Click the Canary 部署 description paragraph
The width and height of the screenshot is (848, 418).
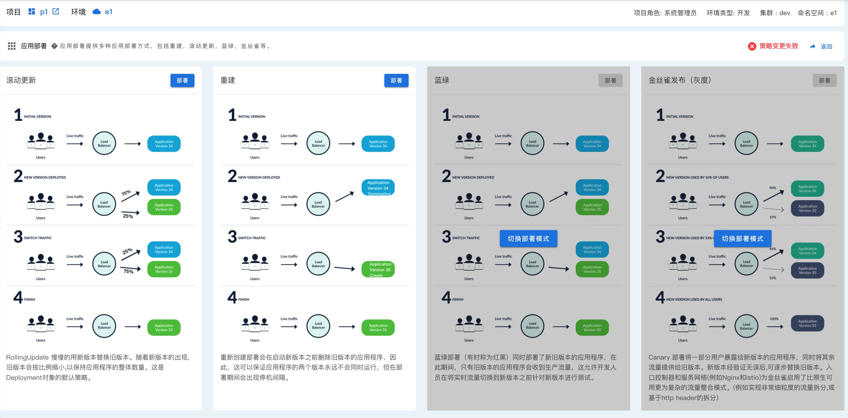[x=741, y=378]
